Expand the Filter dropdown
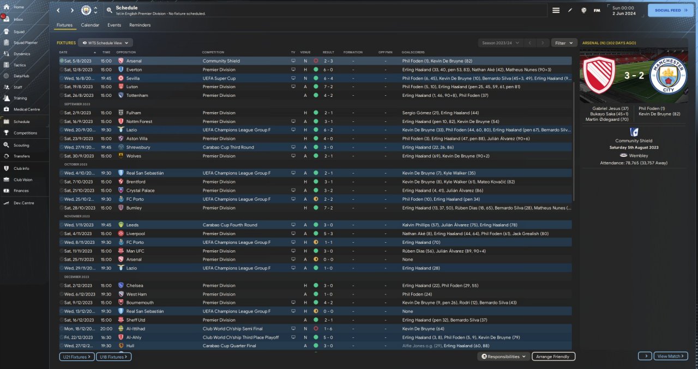 click(564, 42)
